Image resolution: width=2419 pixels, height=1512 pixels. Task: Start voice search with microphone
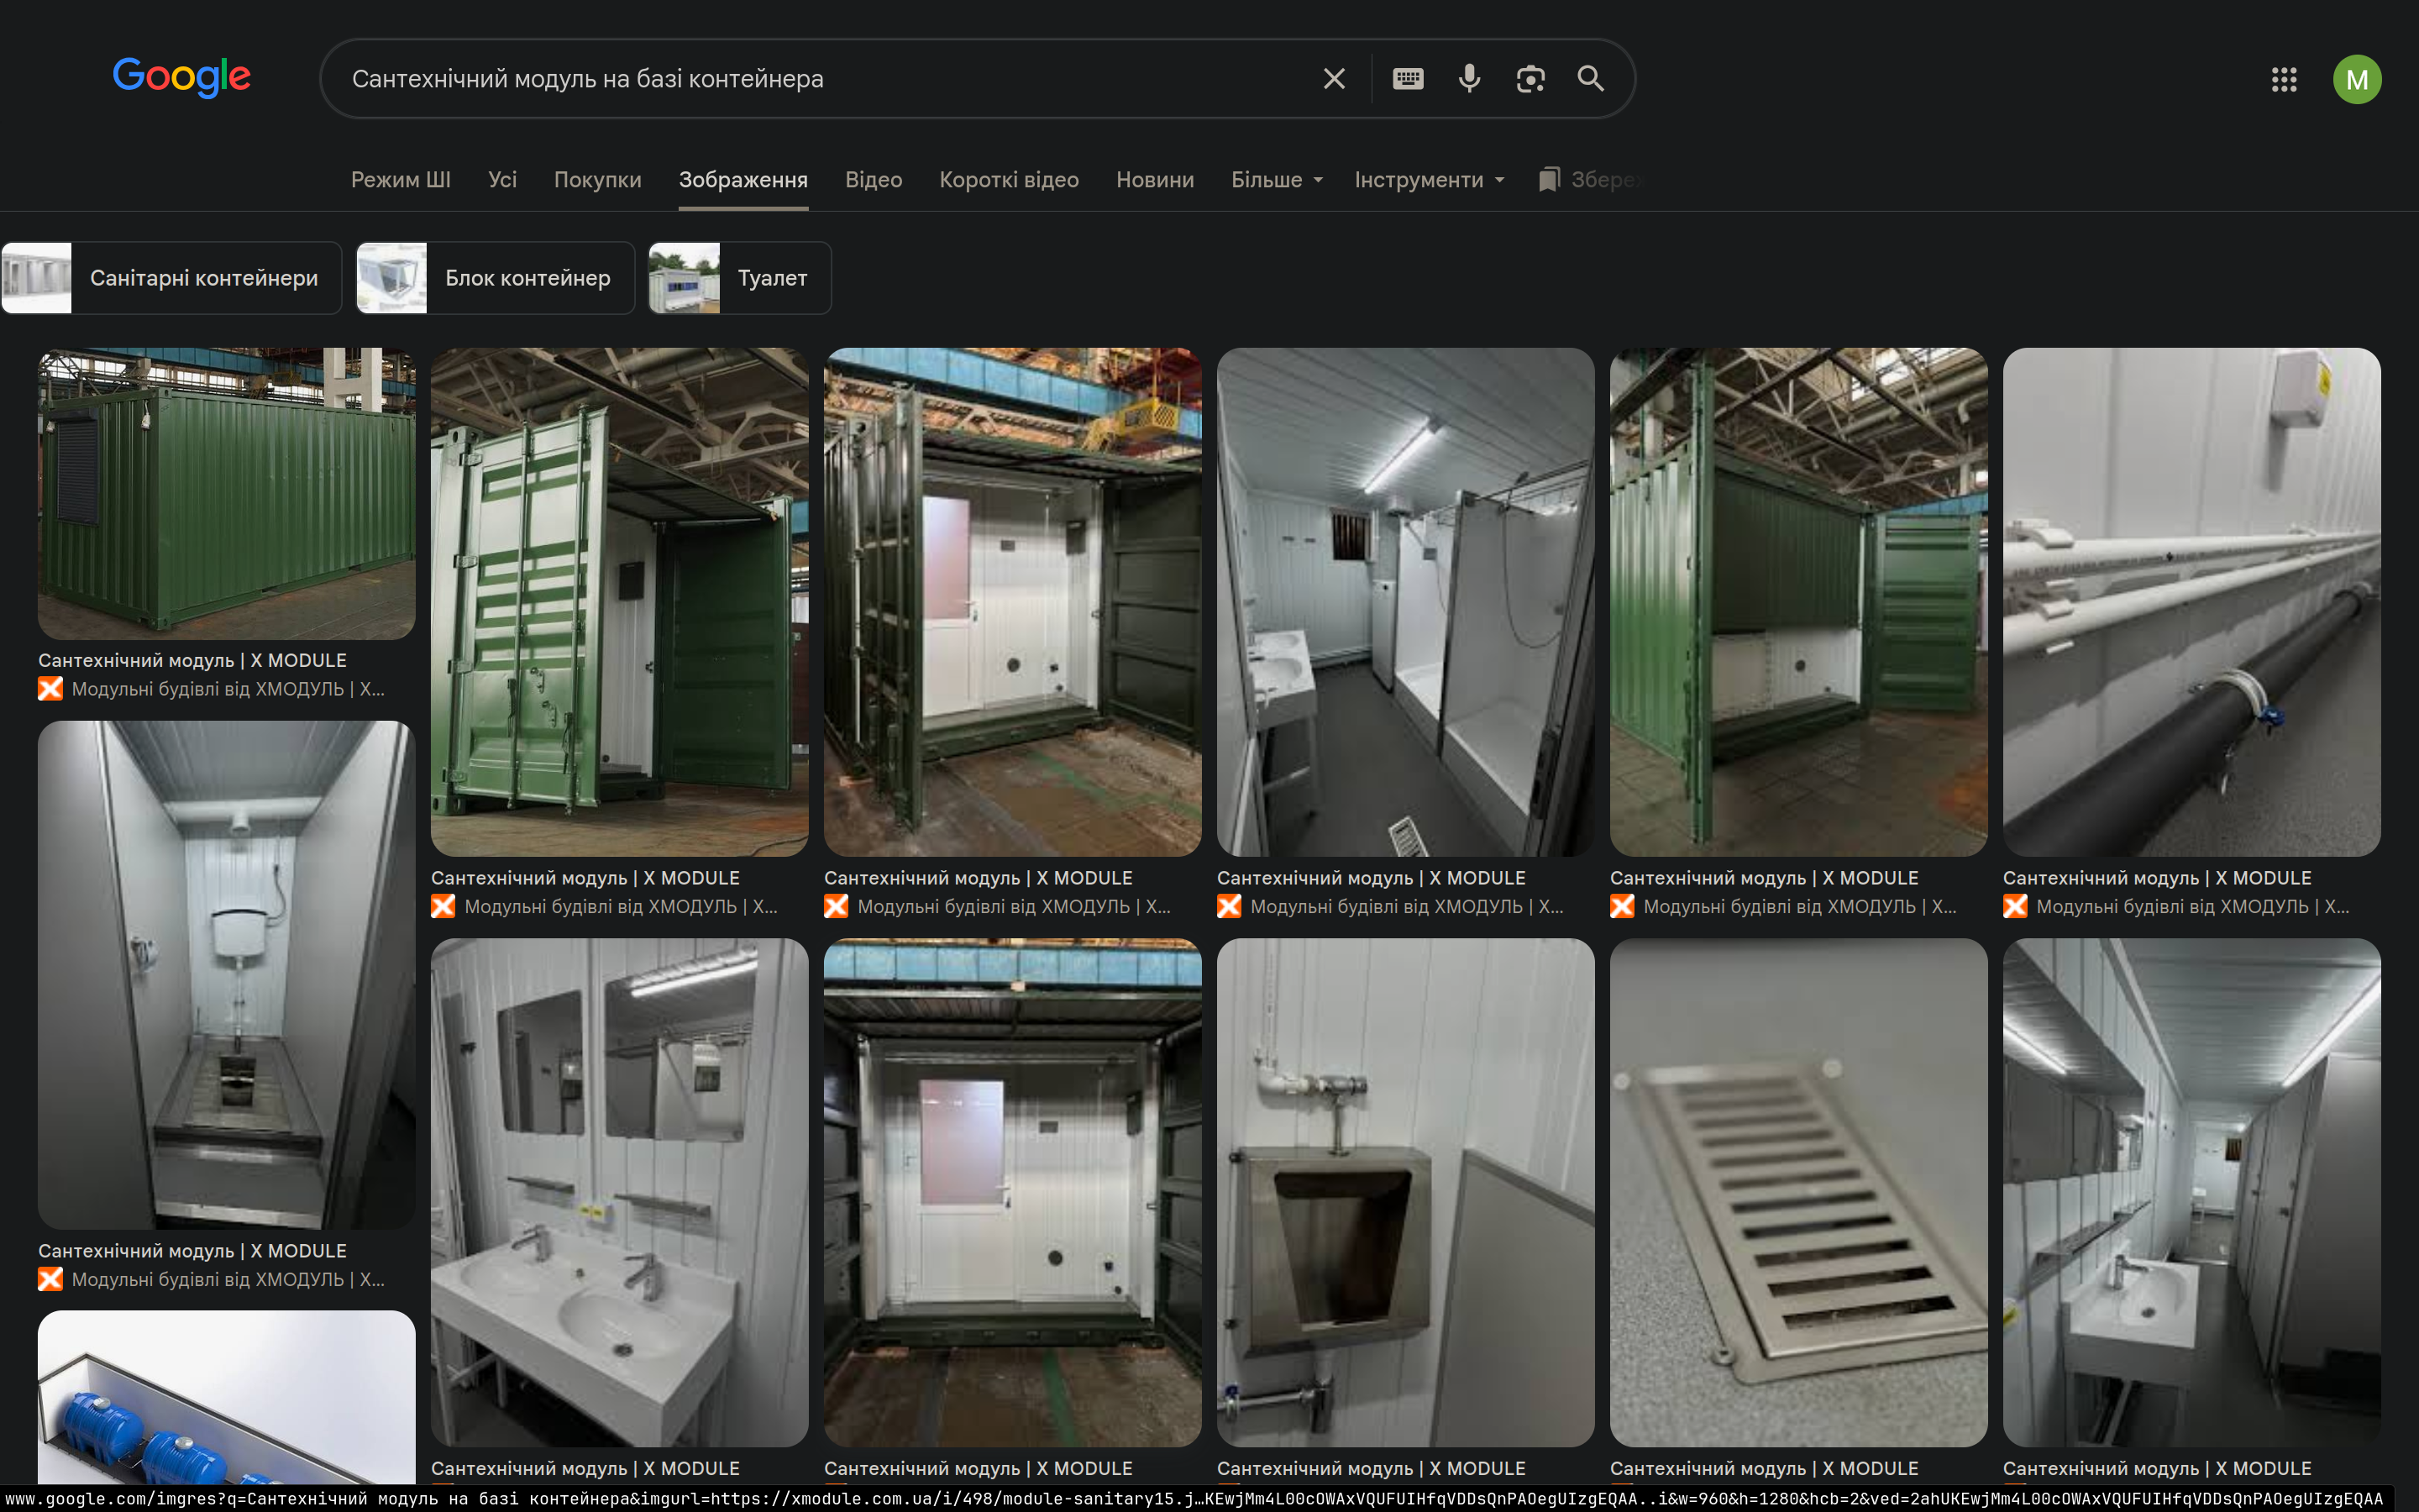tap(1469, 79)
